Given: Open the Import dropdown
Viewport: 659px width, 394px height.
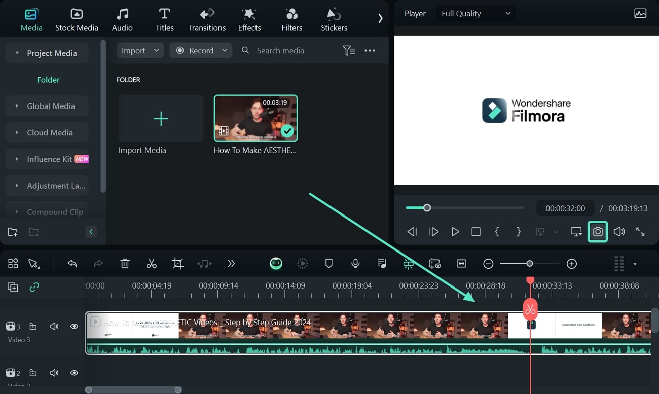Looking at the screenshot, I should click(140, 50).
